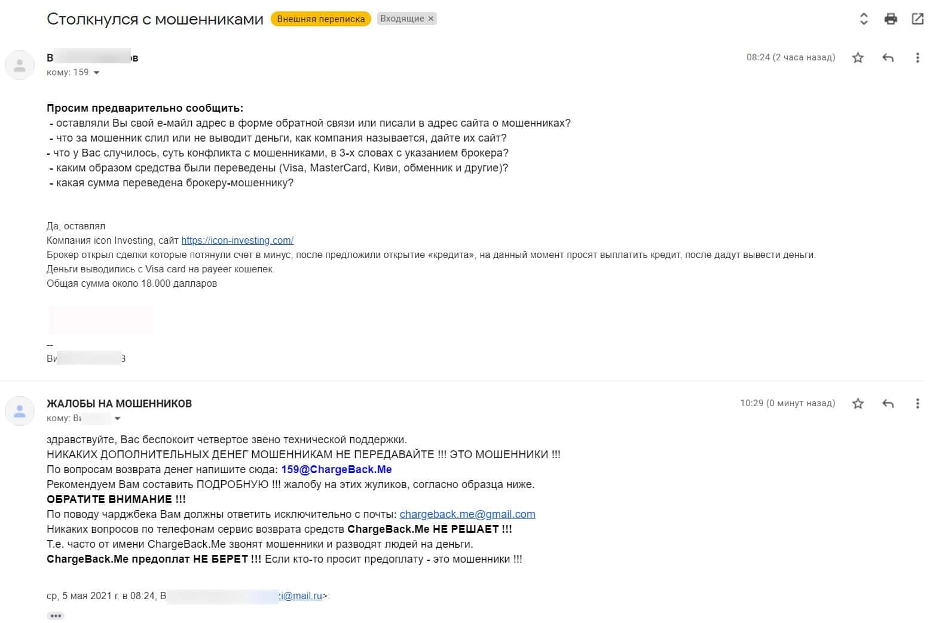936x623 pixels.
Task: Open the icon-investing.com link
Action: tap(237, 241)
